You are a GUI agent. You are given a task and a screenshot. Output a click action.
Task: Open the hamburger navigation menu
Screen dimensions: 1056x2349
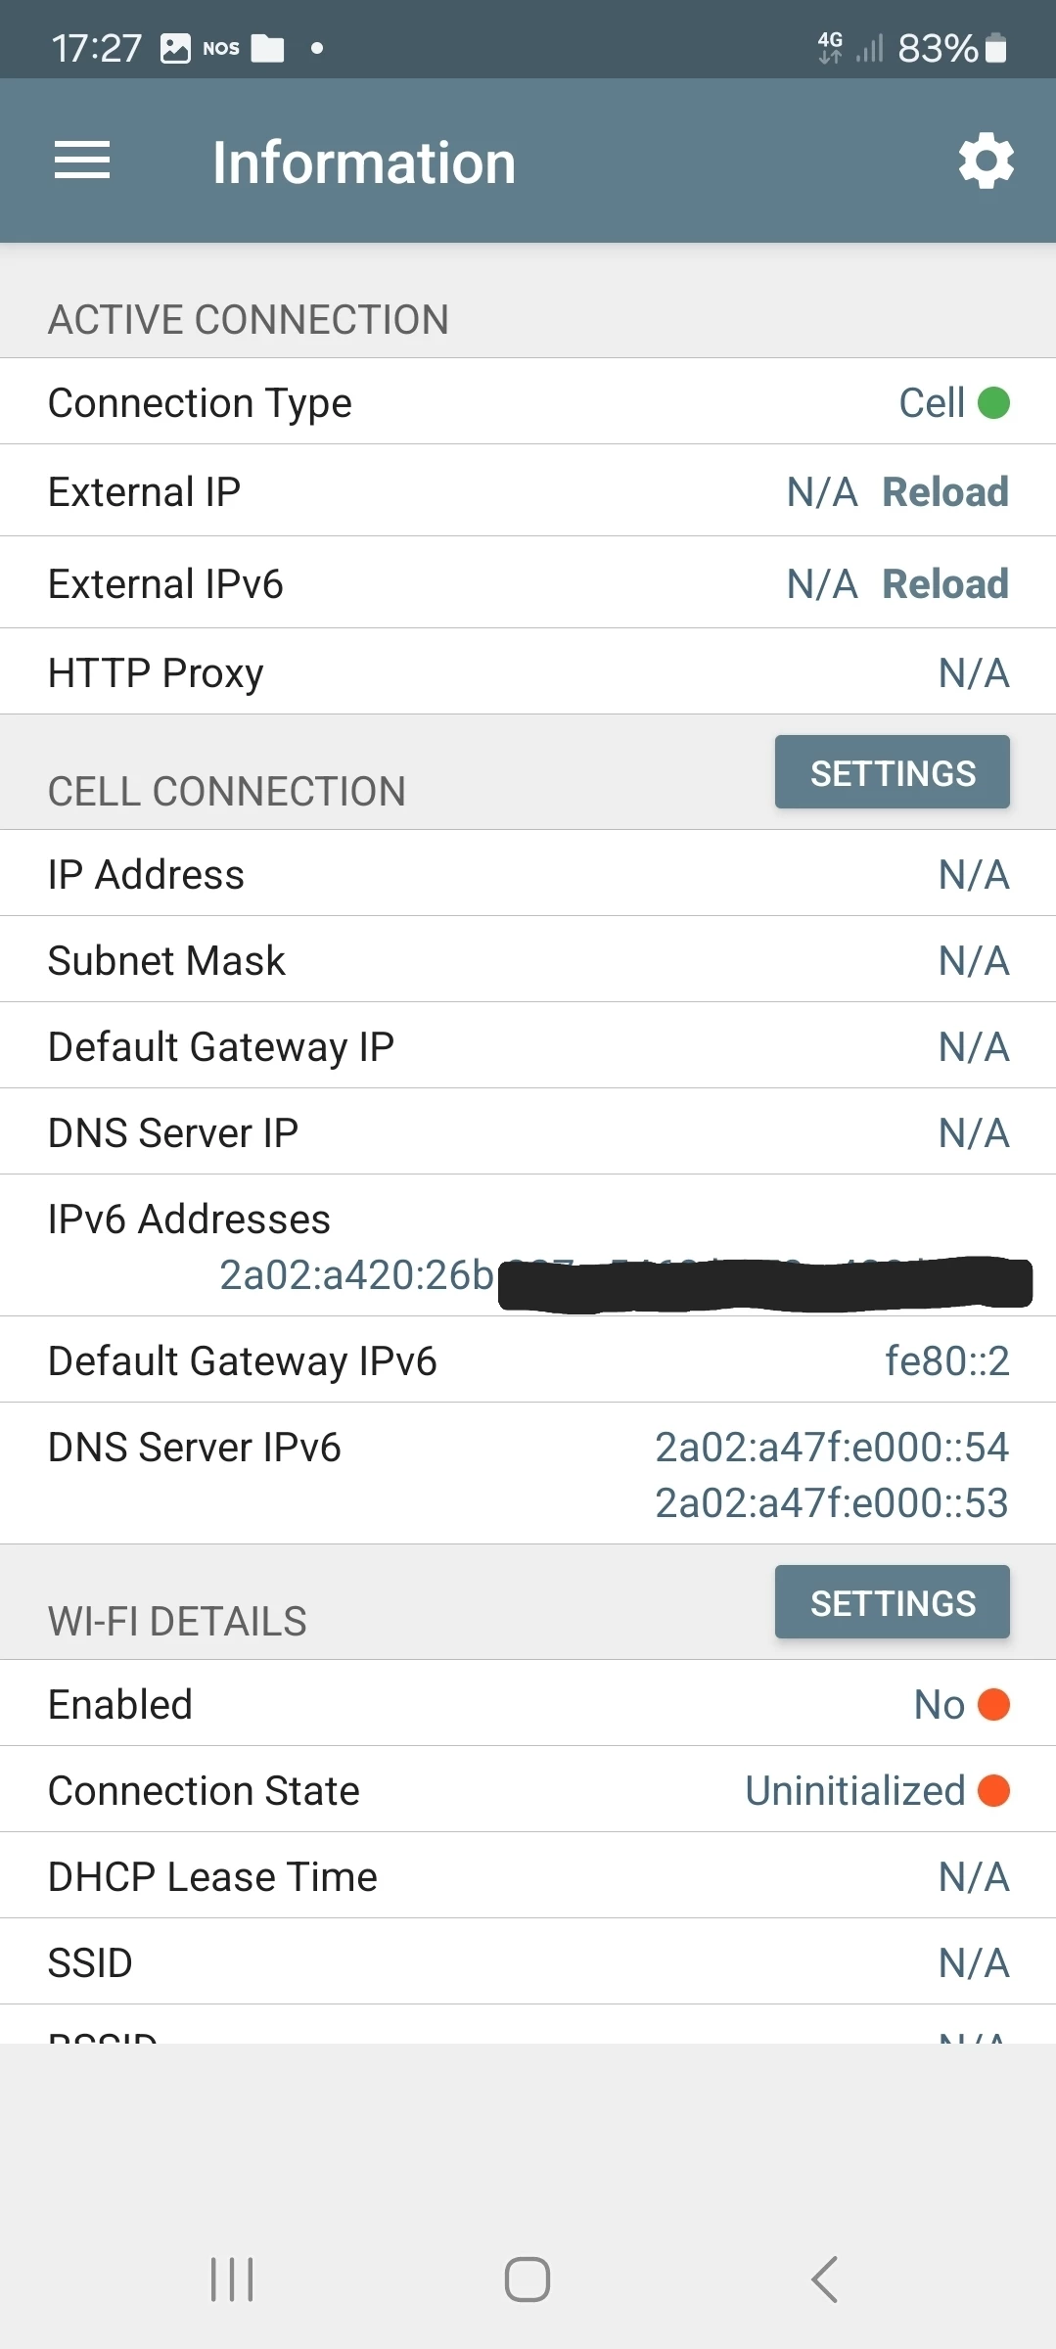82,161
